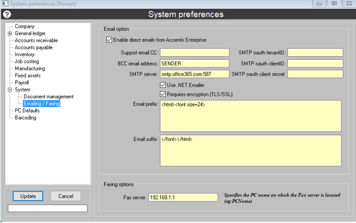Open Manufacturing preferences

click(30, 69)
